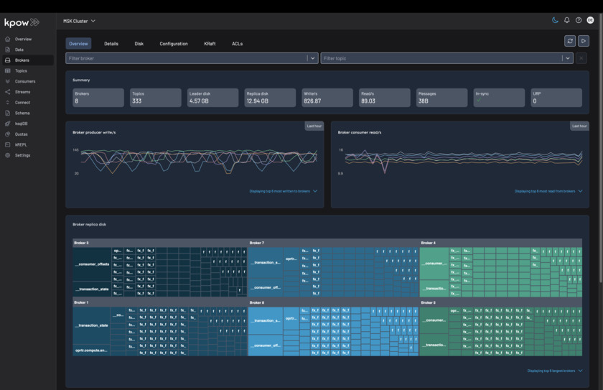Screen dimensions: 603x390
Task: Expand 'Displaying top 6 largest brokers' selector
Action: 555,371
